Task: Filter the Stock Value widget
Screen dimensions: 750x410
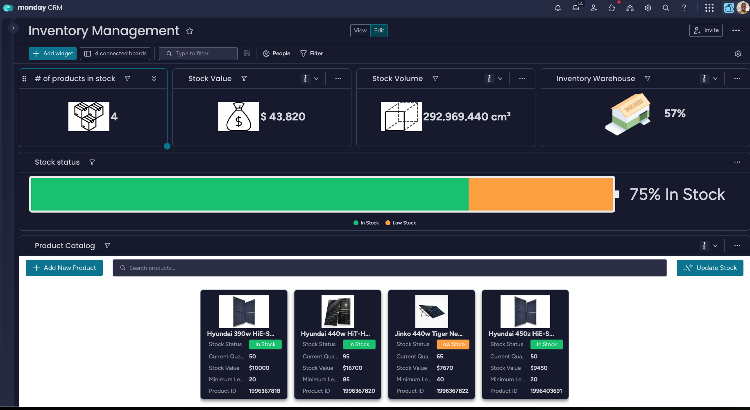Action: tap(244, 79)
